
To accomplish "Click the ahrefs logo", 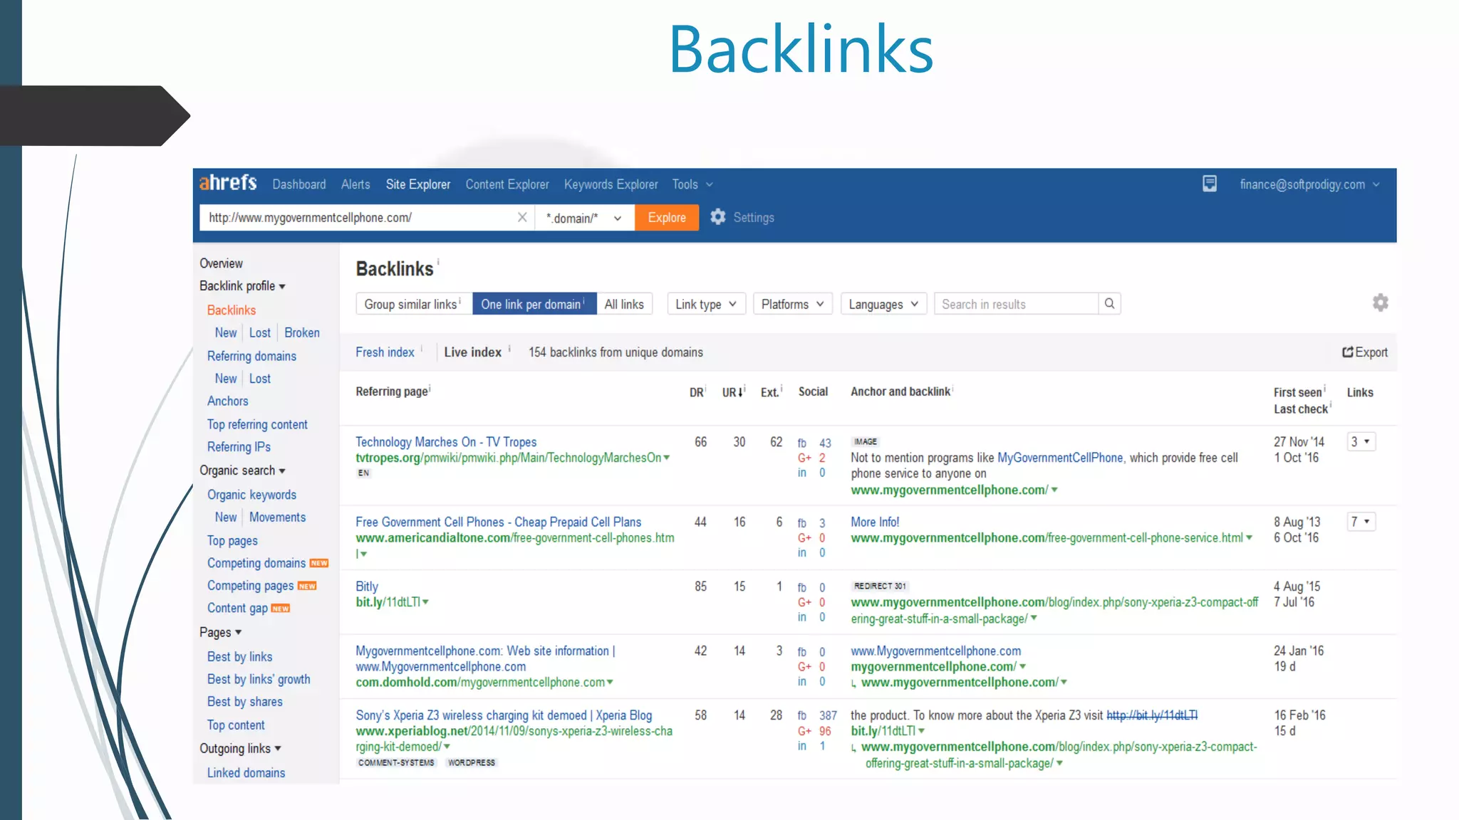I will point(228,183).
